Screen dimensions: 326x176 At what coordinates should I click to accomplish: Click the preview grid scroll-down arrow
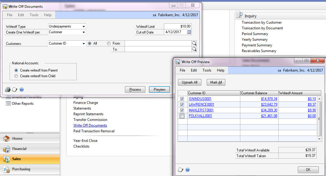pyautogui.click(x=319, y=139)
